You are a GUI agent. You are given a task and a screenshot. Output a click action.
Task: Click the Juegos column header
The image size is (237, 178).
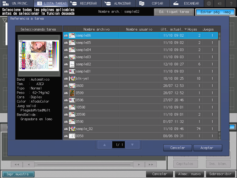tap(208, 29)
